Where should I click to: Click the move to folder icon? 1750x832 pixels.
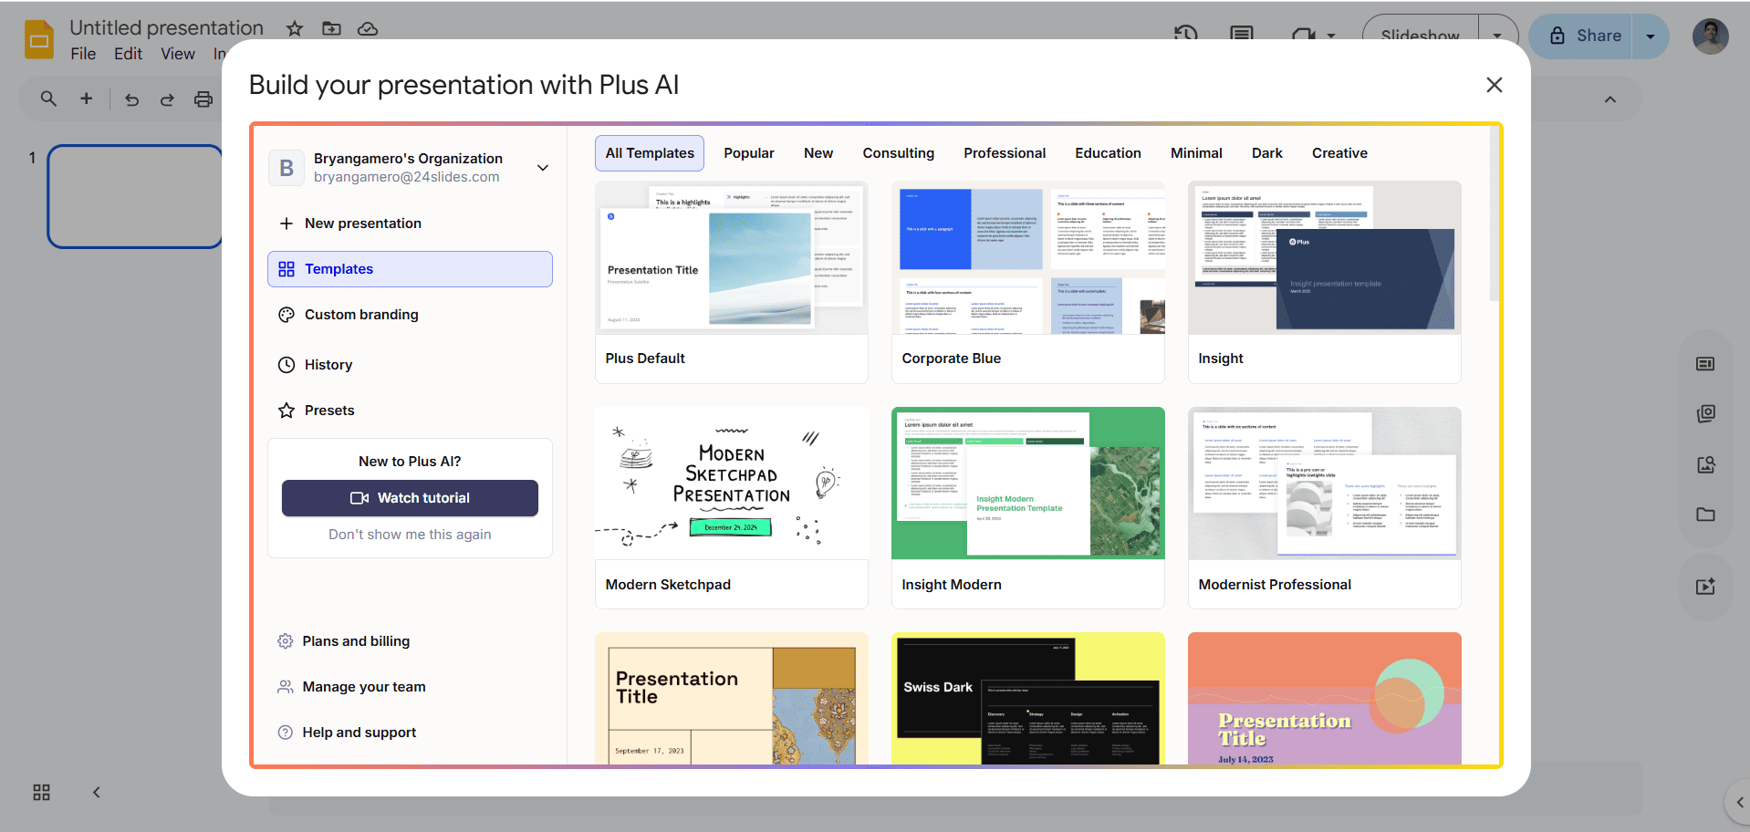(331, 29)
